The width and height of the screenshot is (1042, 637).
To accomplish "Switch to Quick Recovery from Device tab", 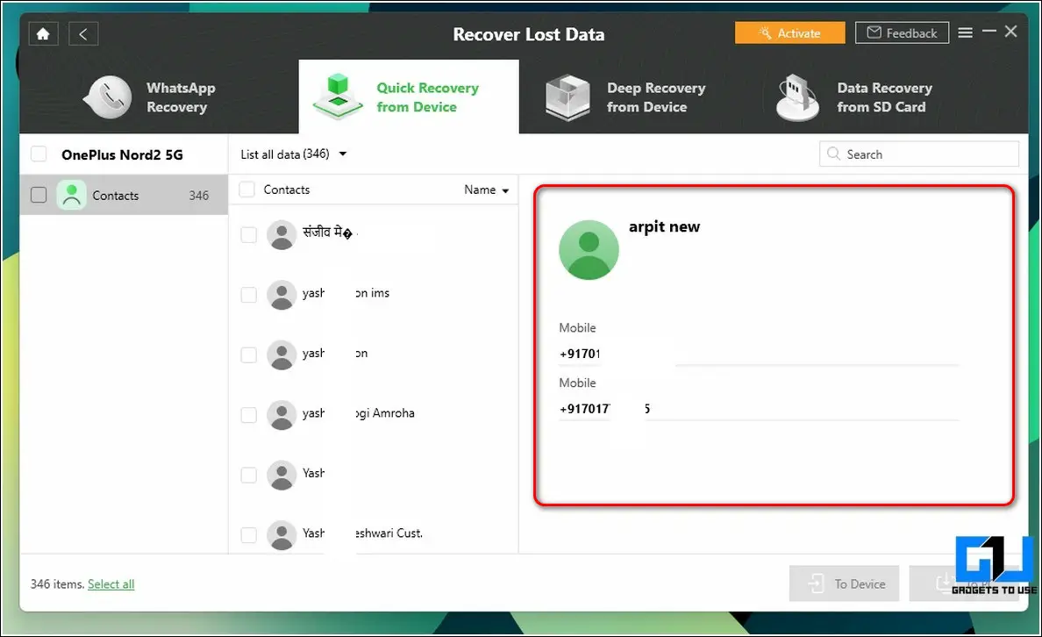I will 409,97.
